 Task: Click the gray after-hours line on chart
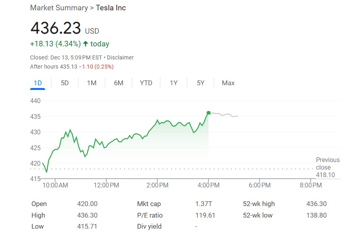(224, 115)
